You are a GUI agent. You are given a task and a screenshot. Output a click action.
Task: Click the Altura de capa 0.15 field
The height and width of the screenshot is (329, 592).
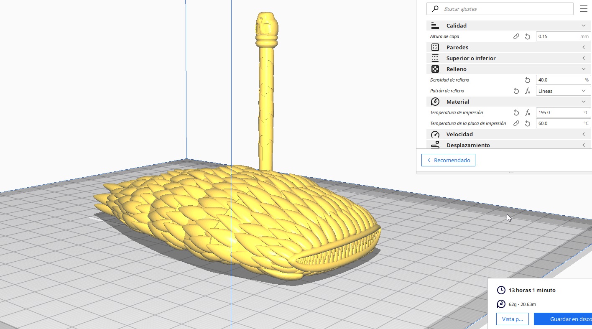563,36
